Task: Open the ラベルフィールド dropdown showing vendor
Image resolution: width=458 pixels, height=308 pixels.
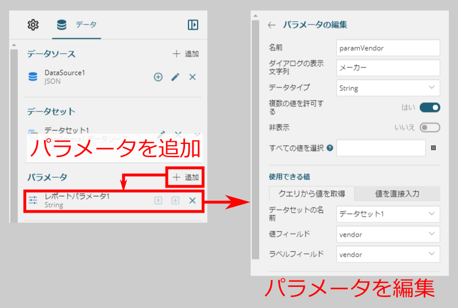Action: 388,254
